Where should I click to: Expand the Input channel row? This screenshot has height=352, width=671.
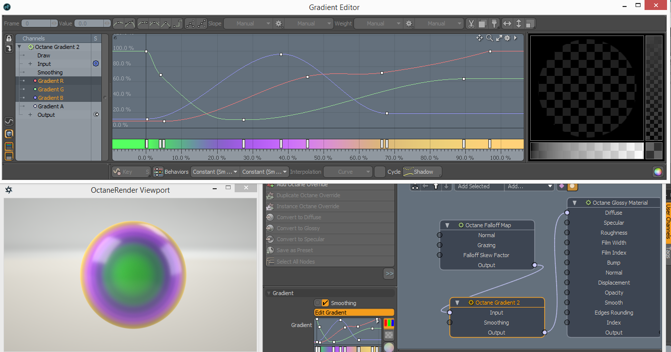[x=30, y=64]
